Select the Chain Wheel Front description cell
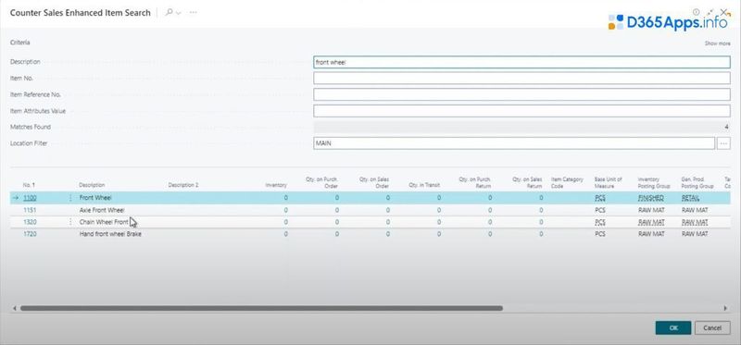 pyautogui.click(x=104, y=222)
